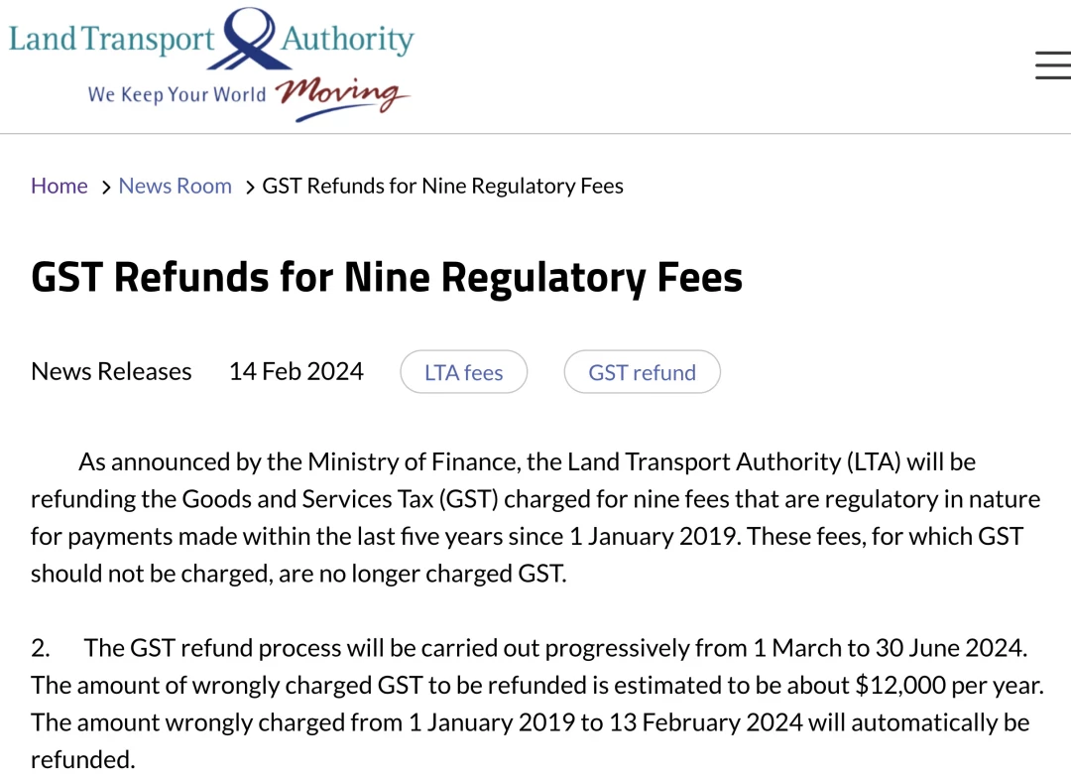
Task: Go to Home breadcrumb link
Action: click(59, 186)
